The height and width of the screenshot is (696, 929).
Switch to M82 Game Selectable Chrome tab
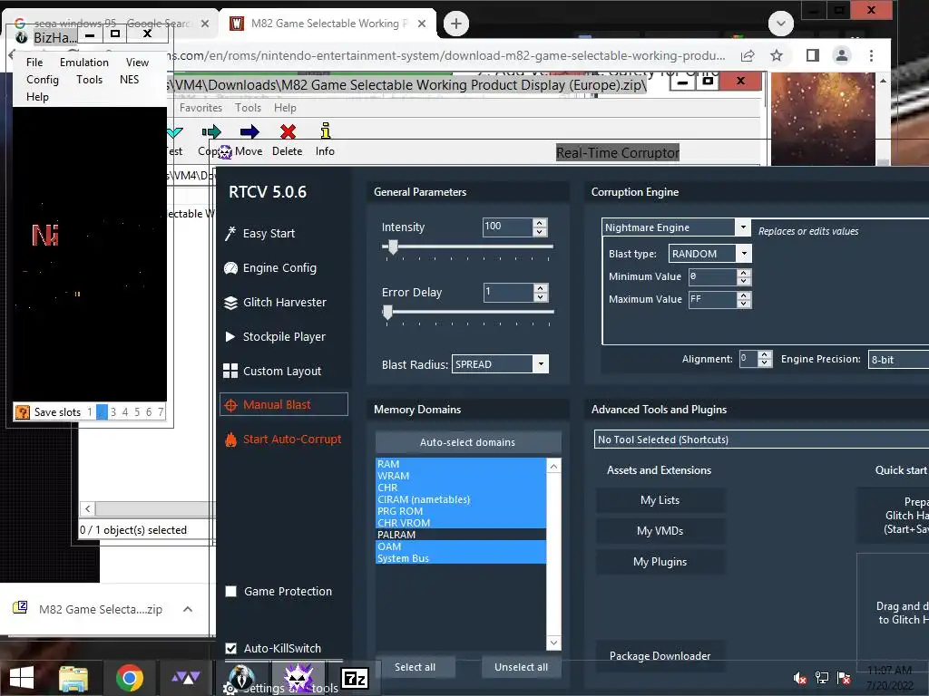[x=328, y=24]
